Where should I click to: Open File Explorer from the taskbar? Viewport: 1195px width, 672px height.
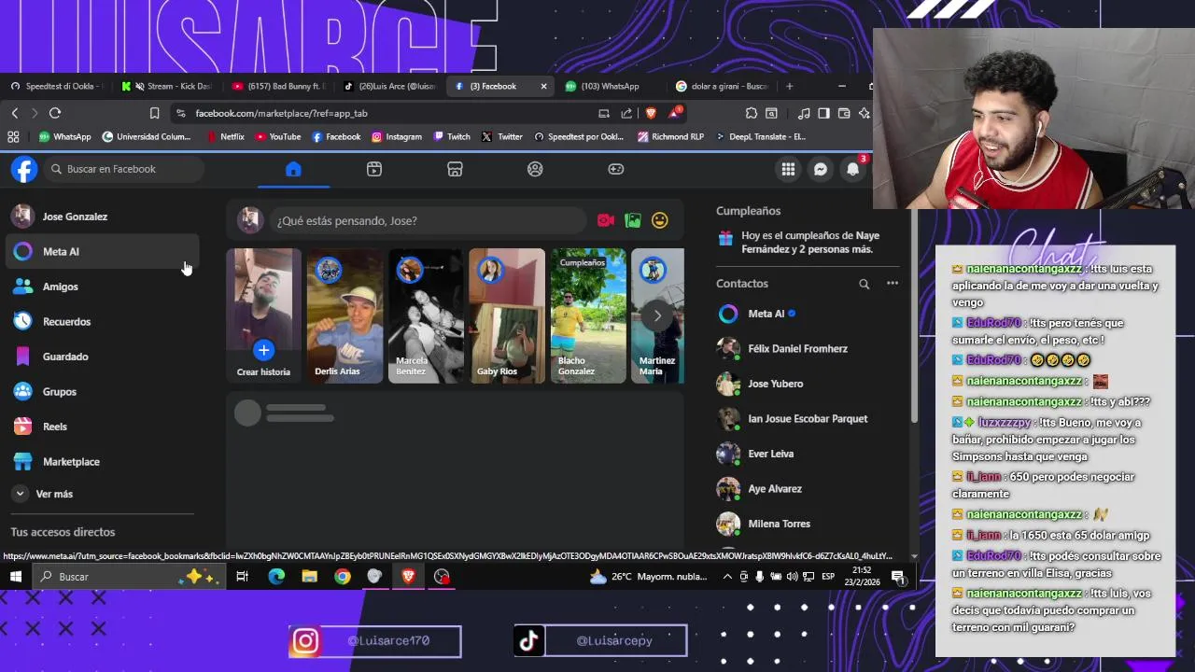tap(309, 577)
